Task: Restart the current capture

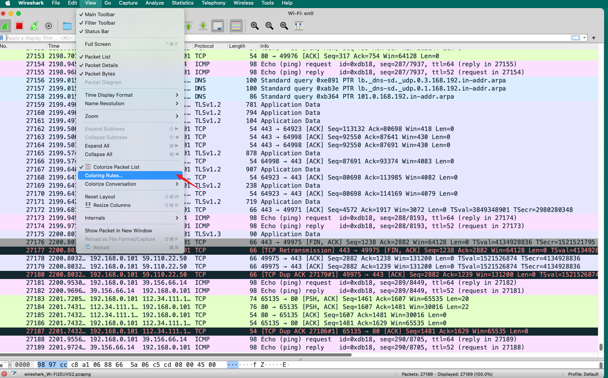Action: pyautogui.click(x=34, y=26)
